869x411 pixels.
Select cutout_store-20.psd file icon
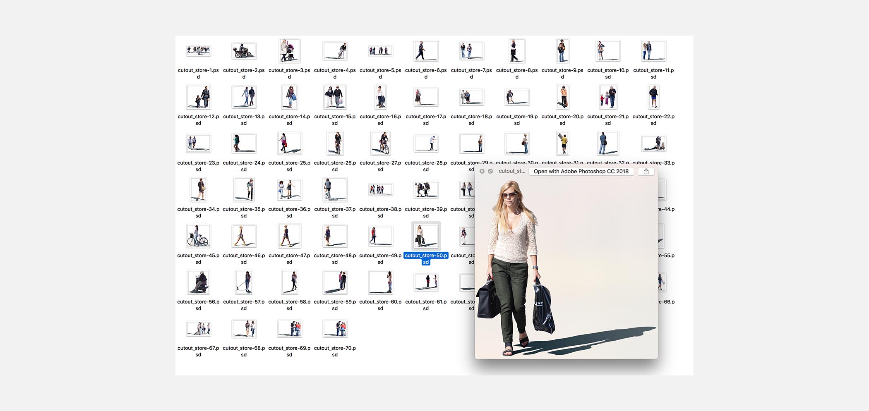click(x=563, y=97)
